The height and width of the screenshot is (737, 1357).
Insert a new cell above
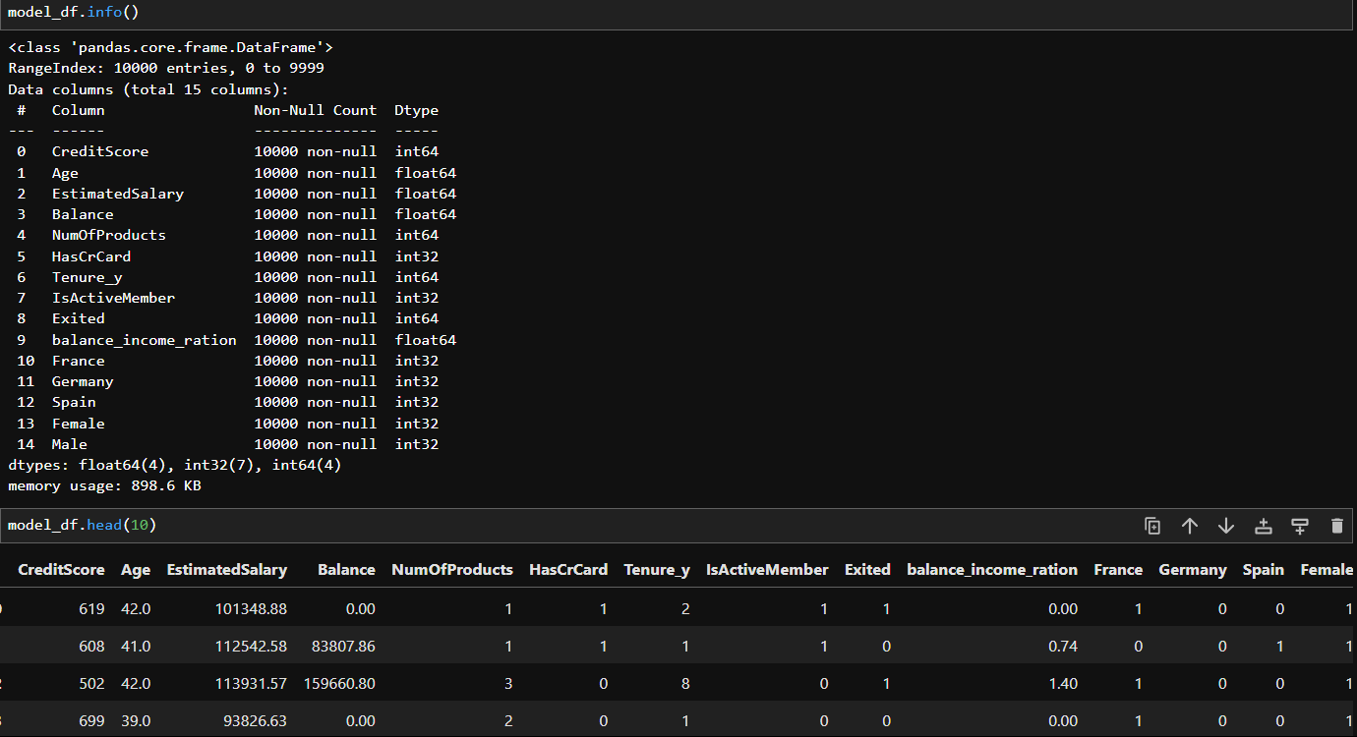click(1263, 526)
